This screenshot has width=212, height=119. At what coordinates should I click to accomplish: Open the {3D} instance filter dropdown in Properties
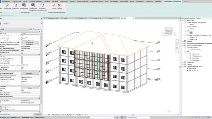tap(28, 29)
